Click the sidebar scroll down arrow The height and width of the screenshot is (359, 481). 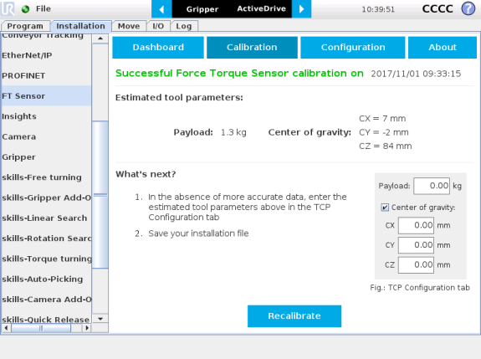[100, 319]
